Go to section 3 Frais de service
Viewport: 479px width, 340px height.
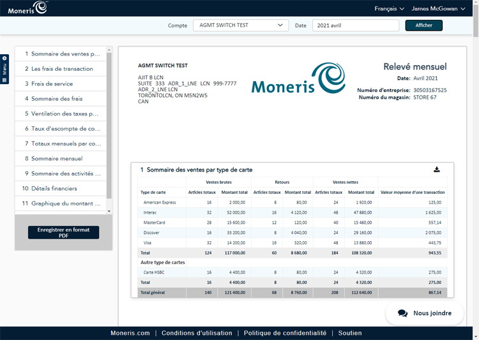pos(61,84)
